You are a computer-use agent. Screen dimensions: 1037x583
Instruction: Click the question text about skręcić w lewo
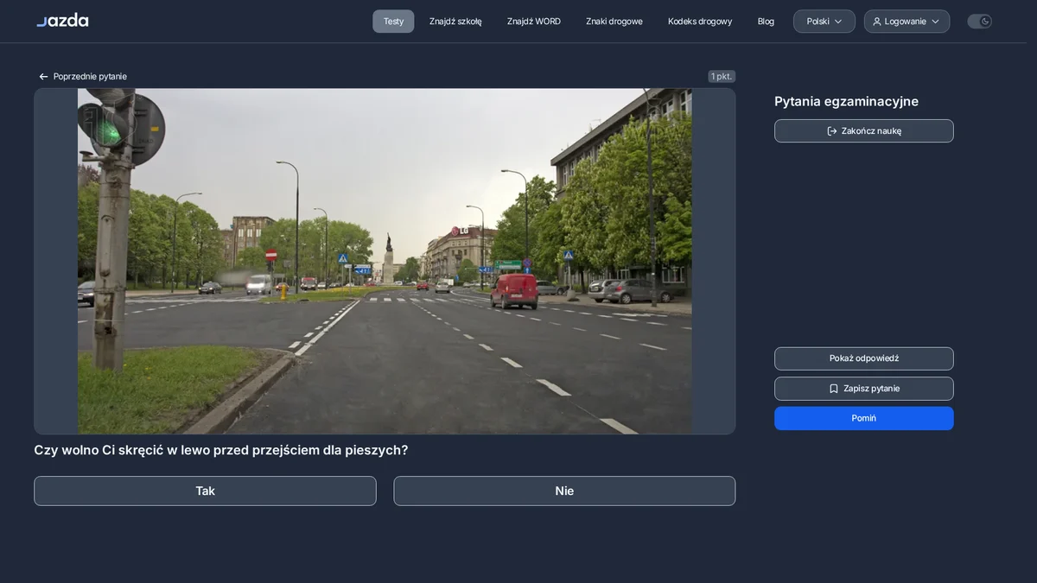pos(221,450)
